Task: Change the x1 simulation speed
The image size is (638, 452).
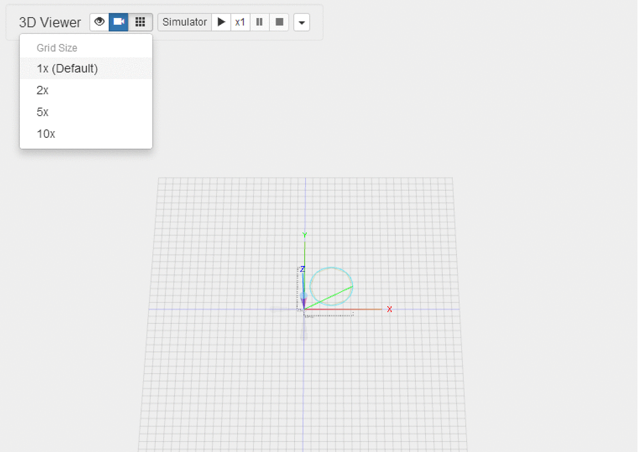Action: (240, 22)
